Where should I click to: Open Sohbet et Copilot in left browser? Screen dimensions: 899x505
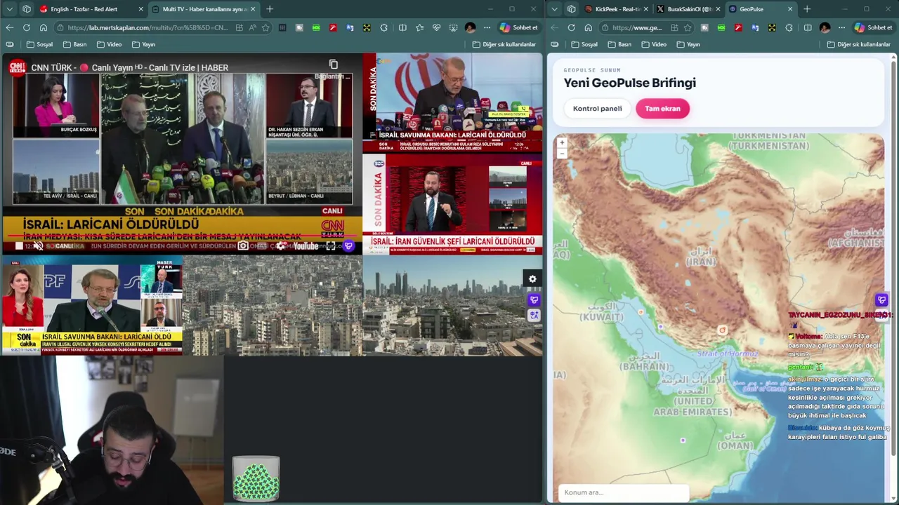click(519, 27)
